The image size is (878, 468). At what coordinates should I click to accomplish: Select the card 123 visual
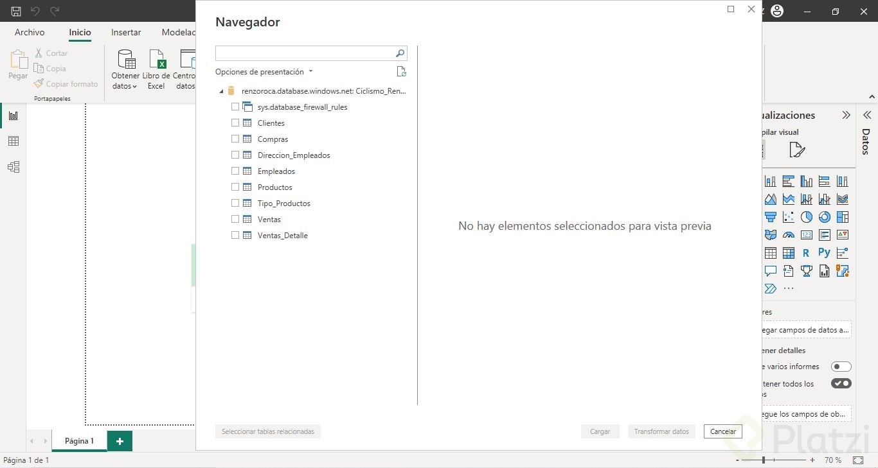806,235
